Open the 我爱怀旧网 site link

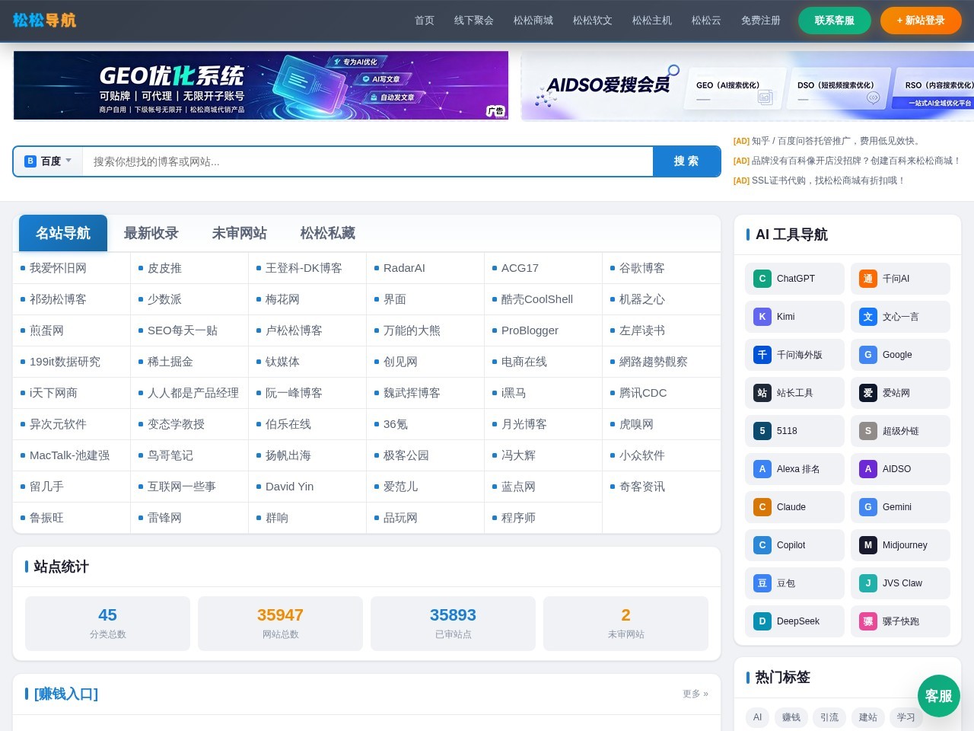click(58, 268)
